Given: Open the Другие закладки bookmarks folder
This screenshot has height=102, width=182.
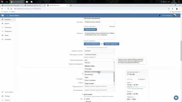Looking at the screenshot, I should [x=175, y=12].
